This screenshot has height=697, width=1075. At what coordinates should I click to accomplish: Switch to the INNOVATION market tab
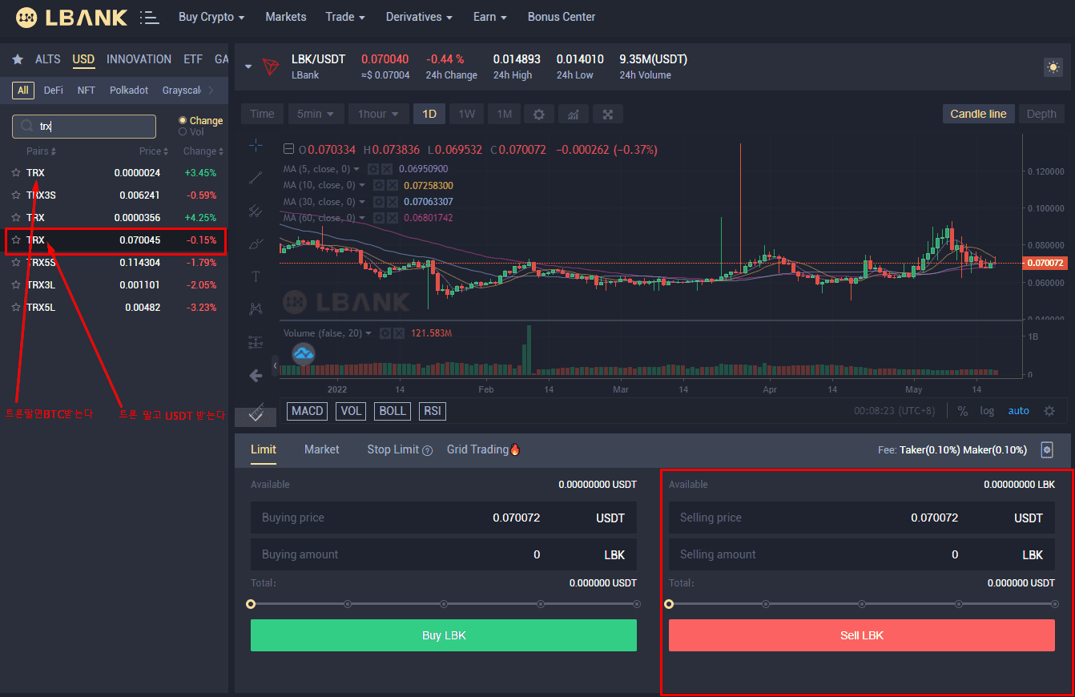[139, 59]
